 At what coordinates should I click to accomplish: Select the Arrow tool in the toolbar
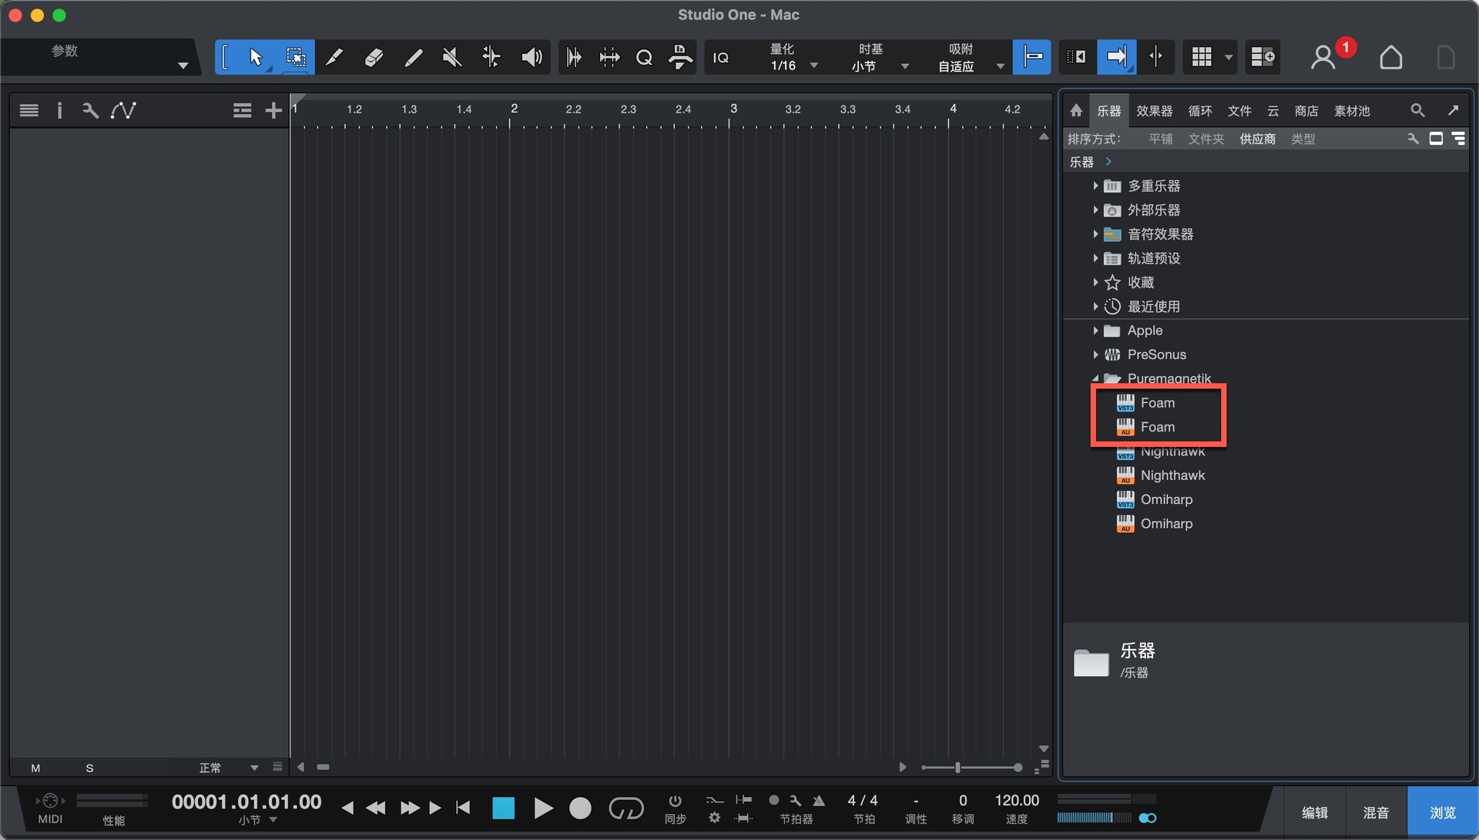coord(257,57)
